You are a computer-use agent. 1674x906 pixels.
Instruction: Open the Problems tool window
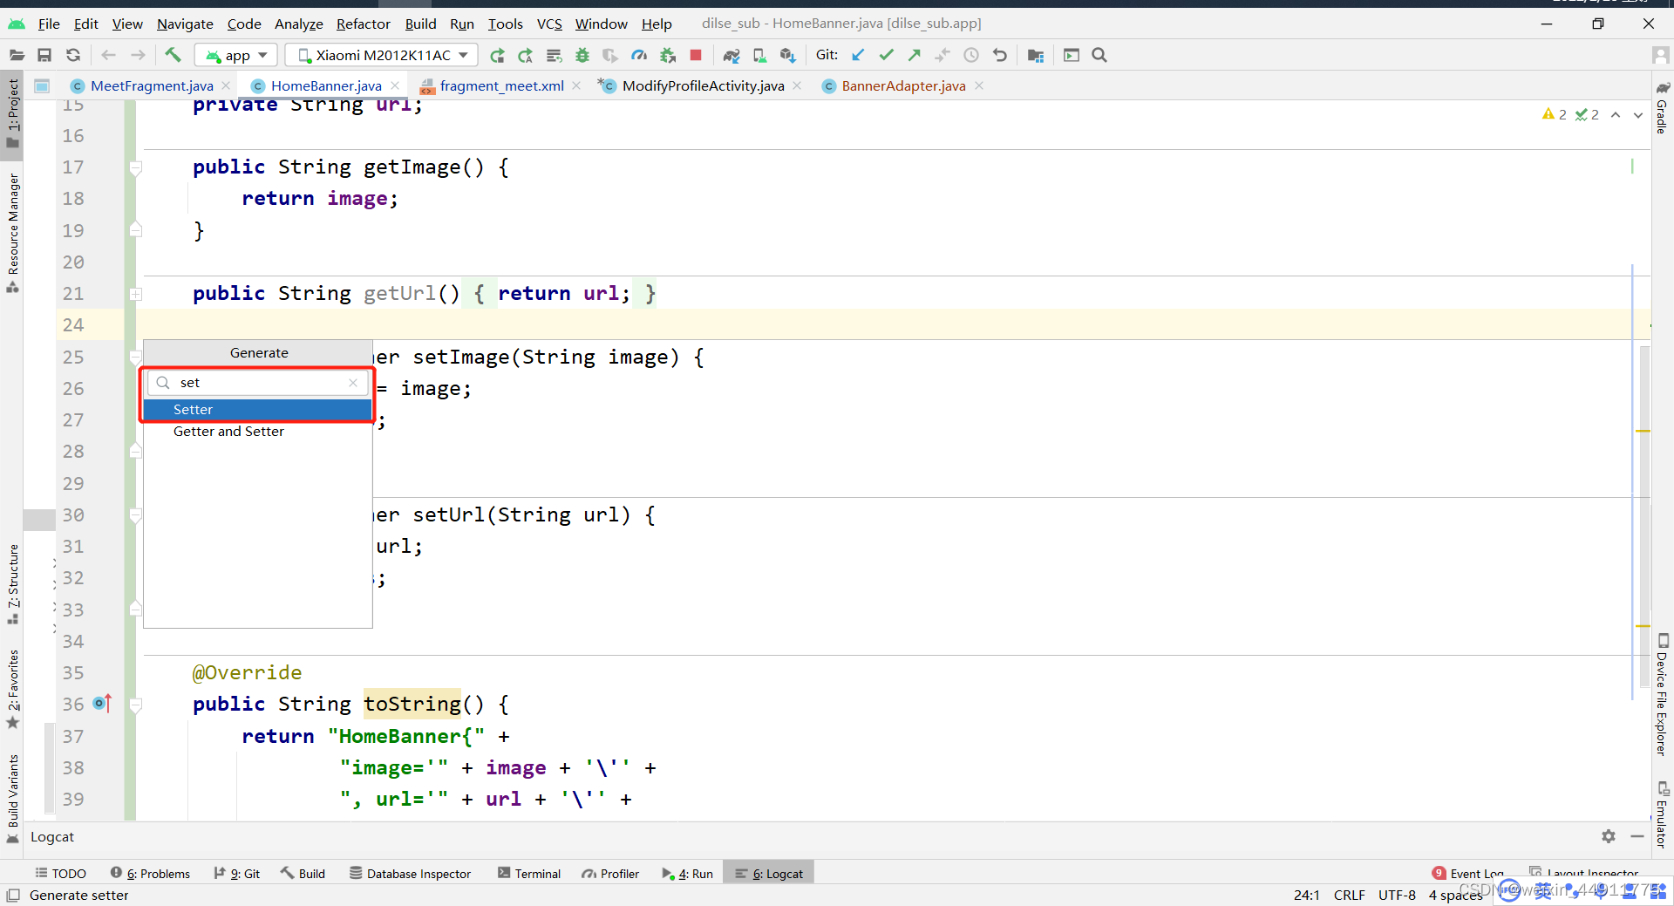pyautogui.click(x=150, y=873)
